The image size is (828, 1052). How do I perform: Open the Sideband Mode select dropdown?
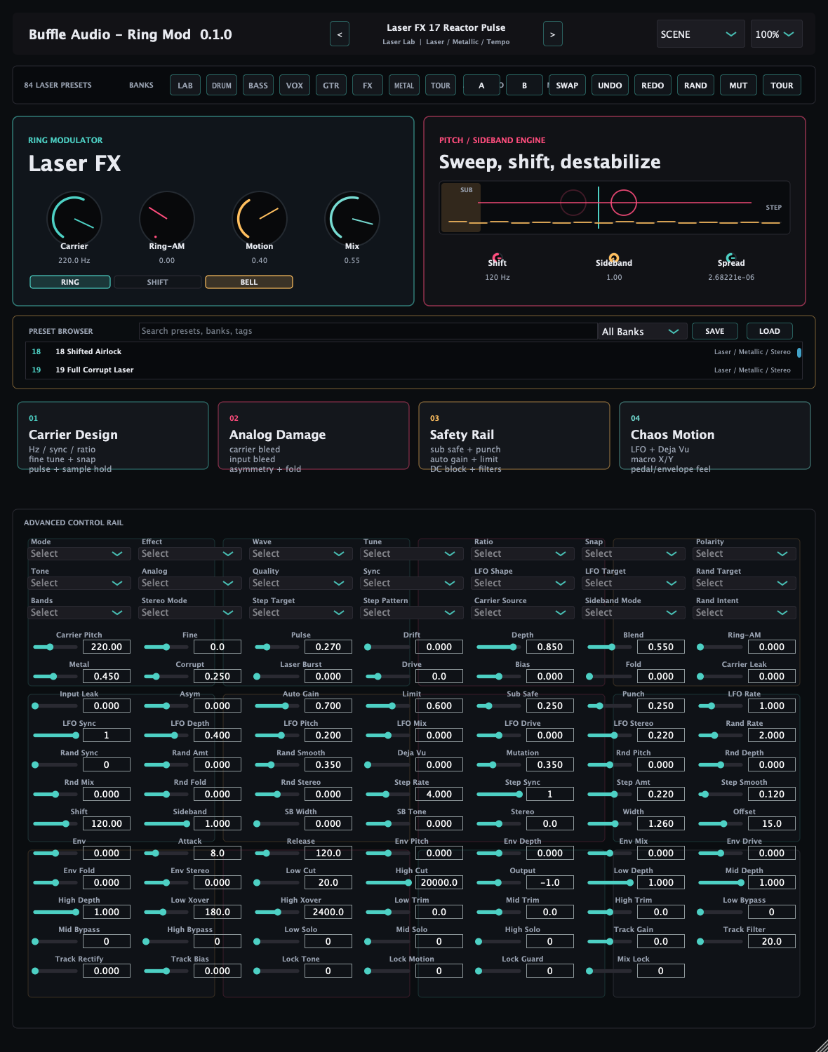pos(634,612)
